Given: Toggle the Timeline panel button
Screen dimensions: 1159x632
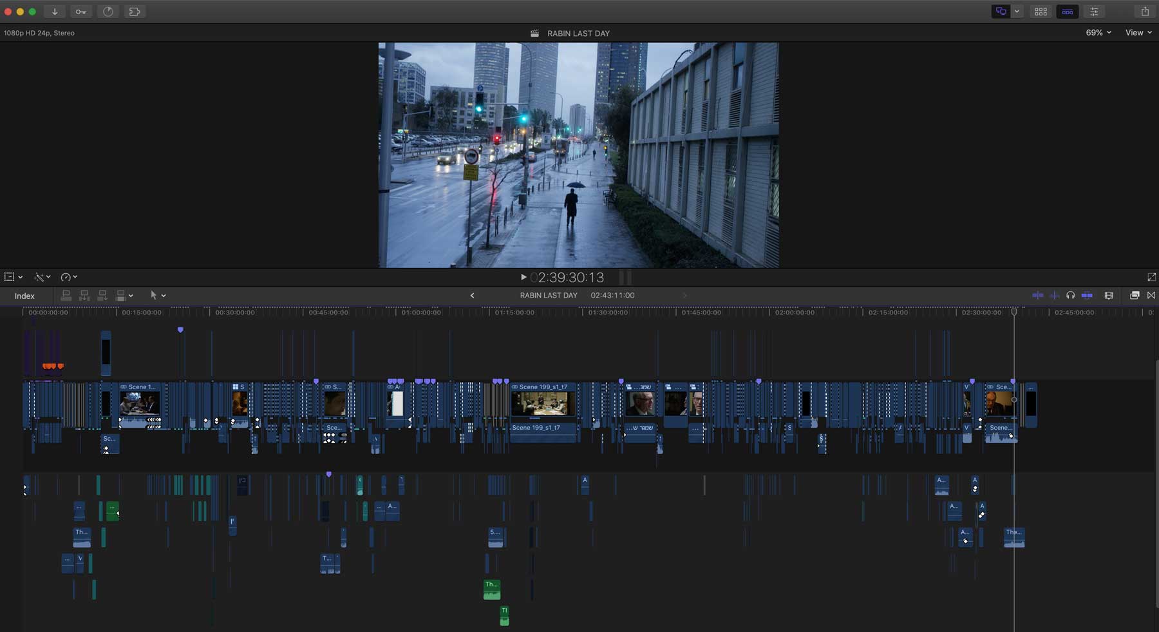Looking at the screenshot, I should pos(1068,12).
